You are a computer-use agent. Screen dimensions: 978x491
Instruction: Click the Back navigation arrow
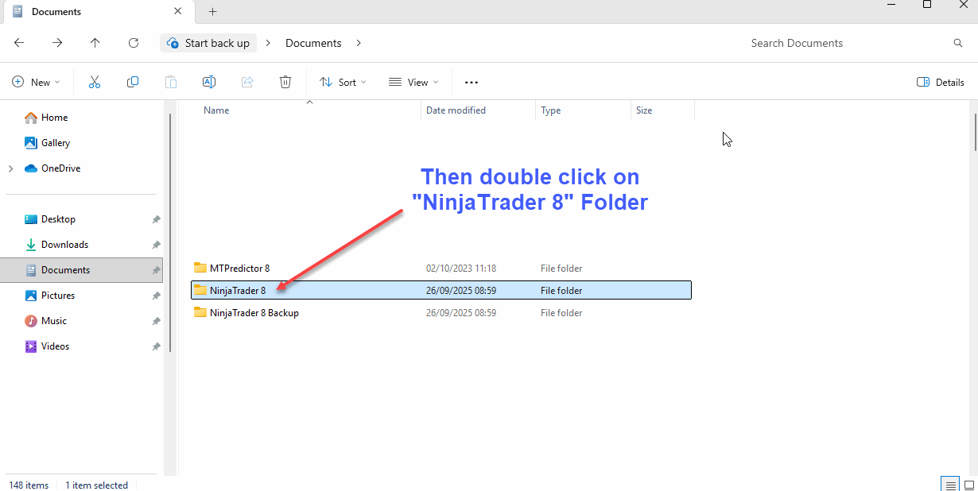coord(19,43)
